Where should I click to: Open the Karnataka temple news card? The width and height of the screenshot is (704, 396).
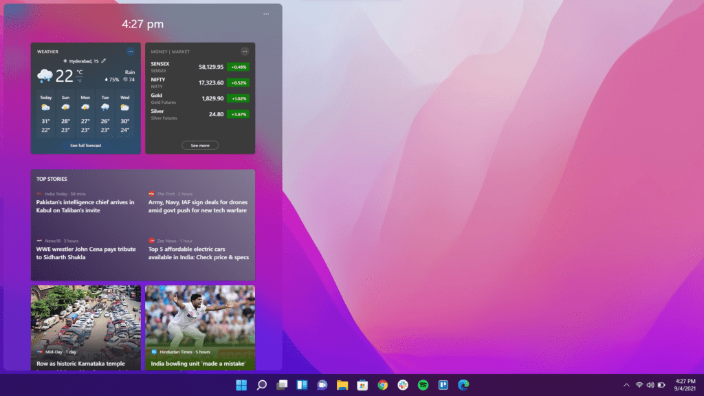(86, 328)
